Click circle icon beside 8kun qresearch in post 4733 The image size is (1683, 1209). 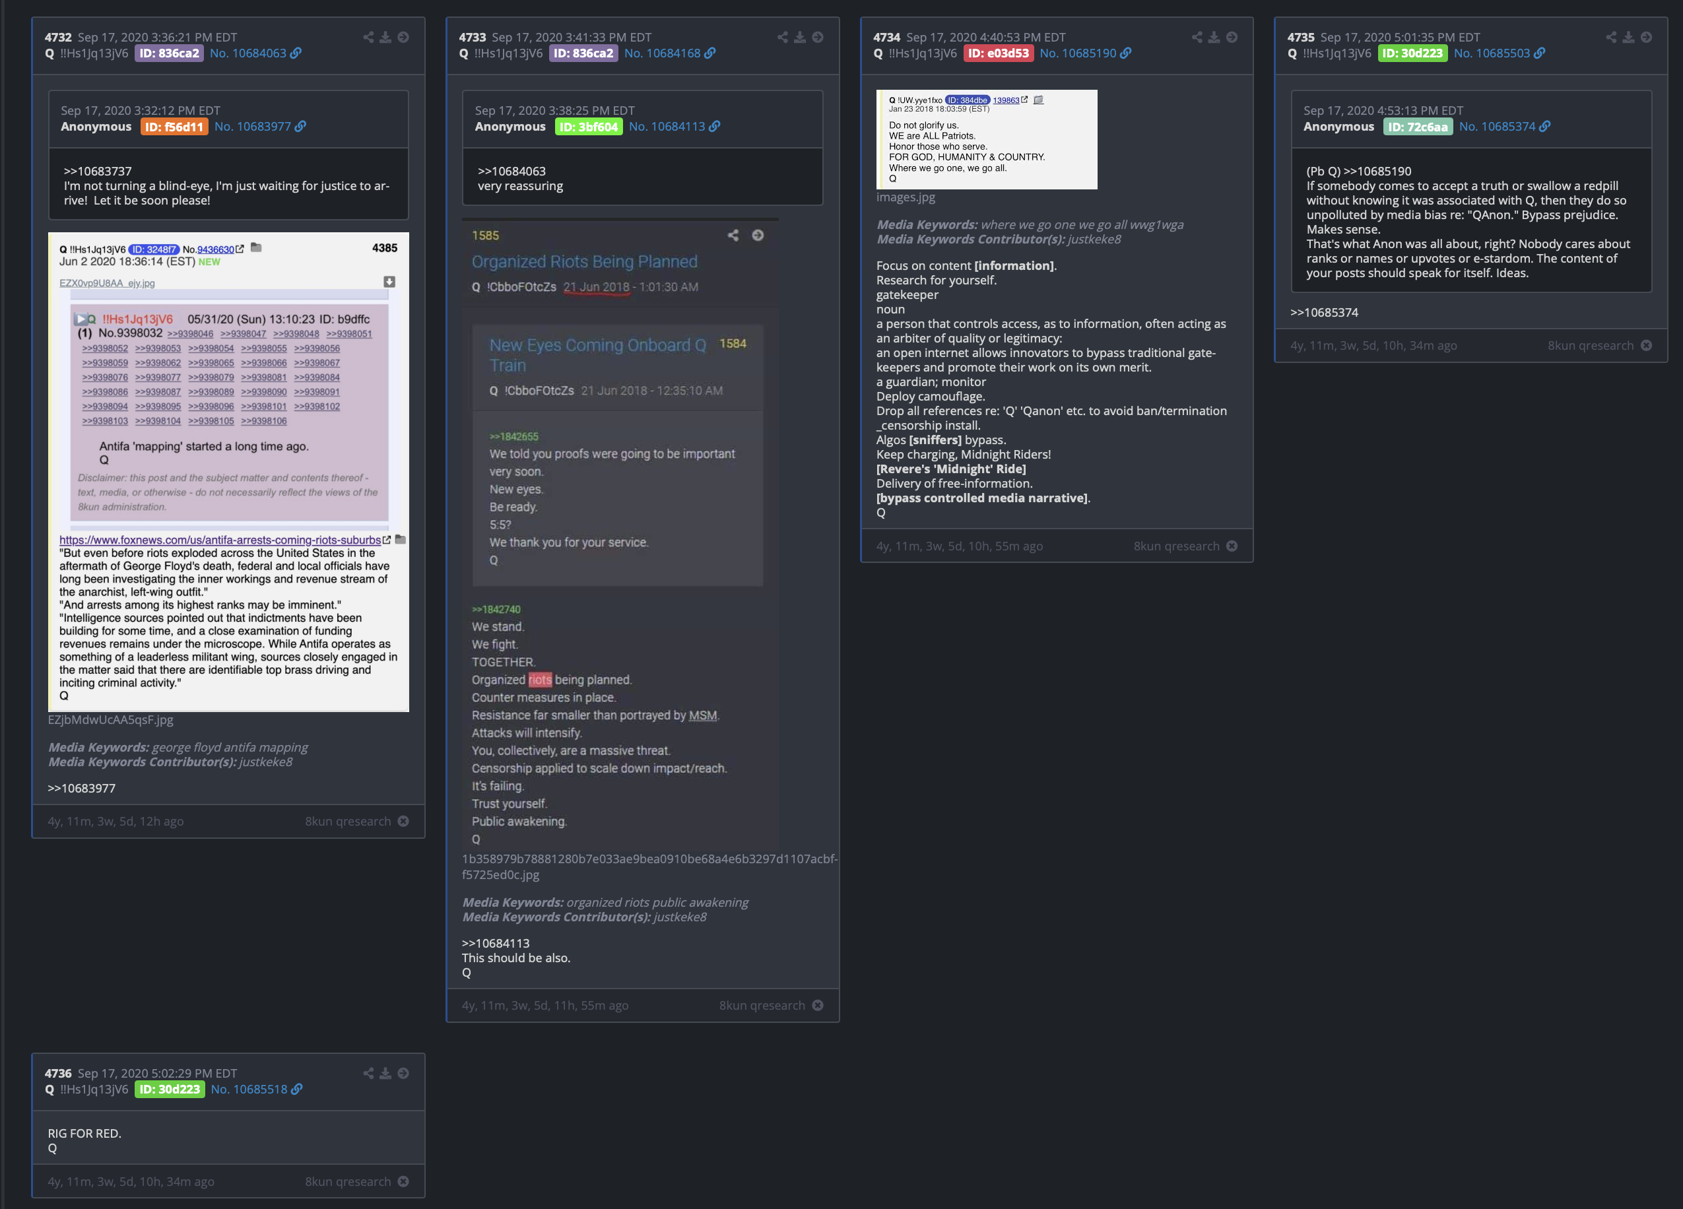[x=818, y=1006]
